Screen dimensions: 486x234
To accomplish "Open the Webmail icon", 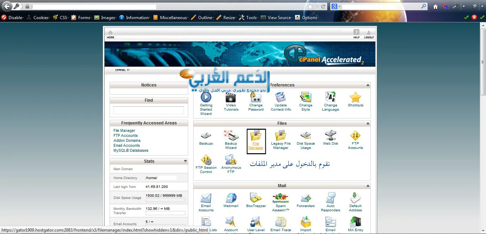I will pos(231,199).
